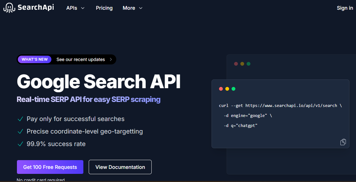Click the checkmark beside "99.9% success rate"

tap(20, 144)
